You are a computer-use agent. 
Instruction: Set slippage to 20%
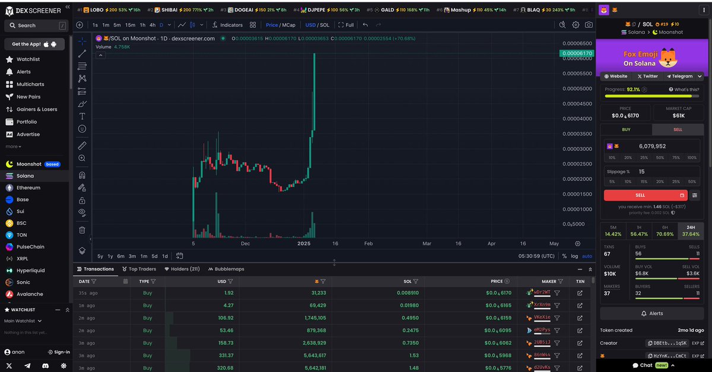660,182
